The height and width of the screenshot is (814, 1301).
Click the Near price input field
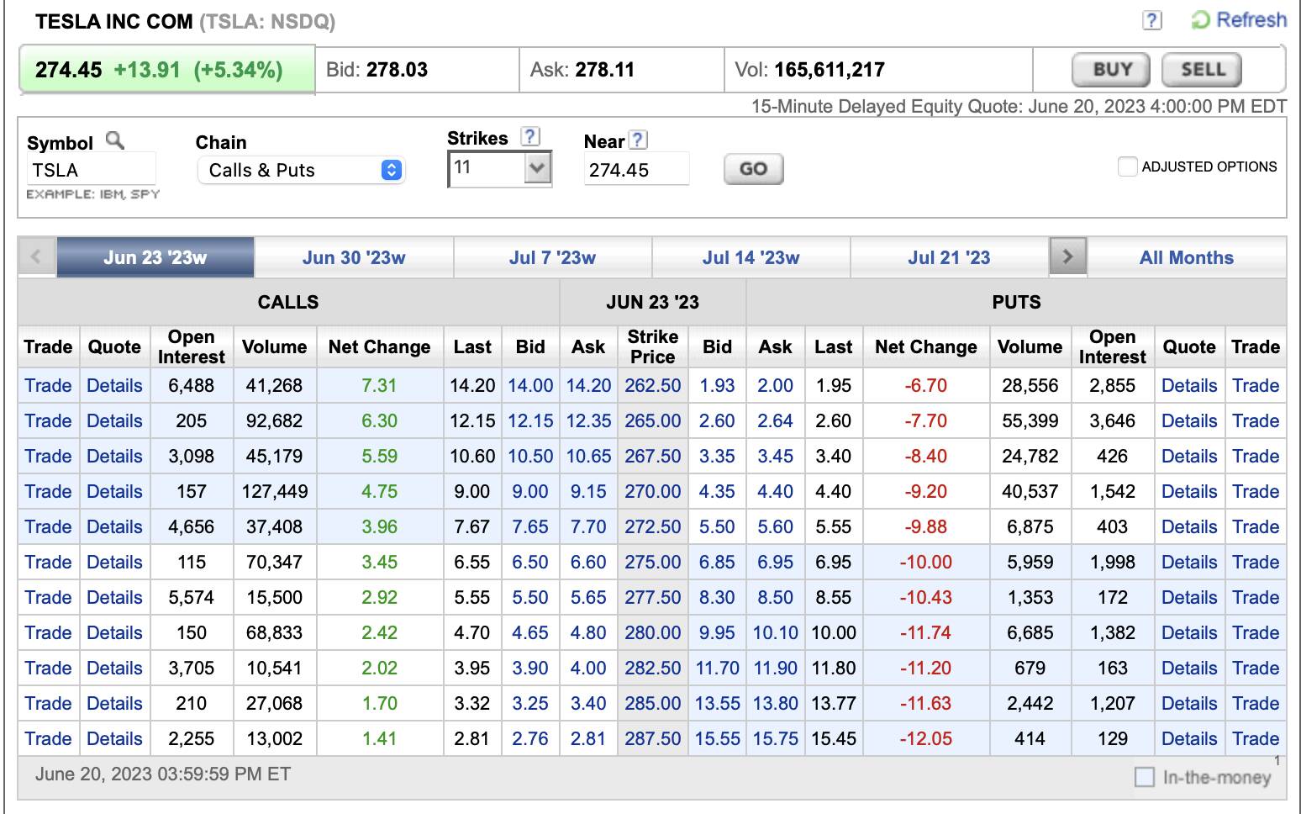click(x=635, y=170)
